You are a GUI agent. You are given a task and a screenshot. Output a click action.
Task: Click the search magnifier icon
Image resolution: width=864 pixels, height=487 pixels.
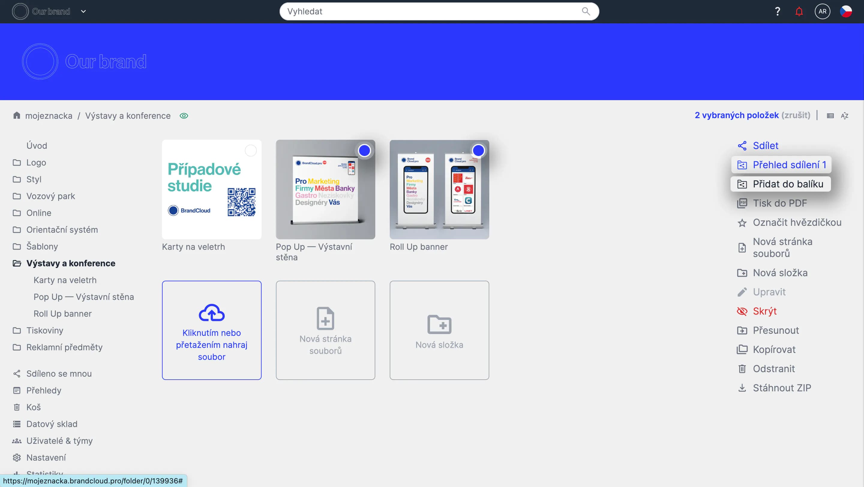586,11
